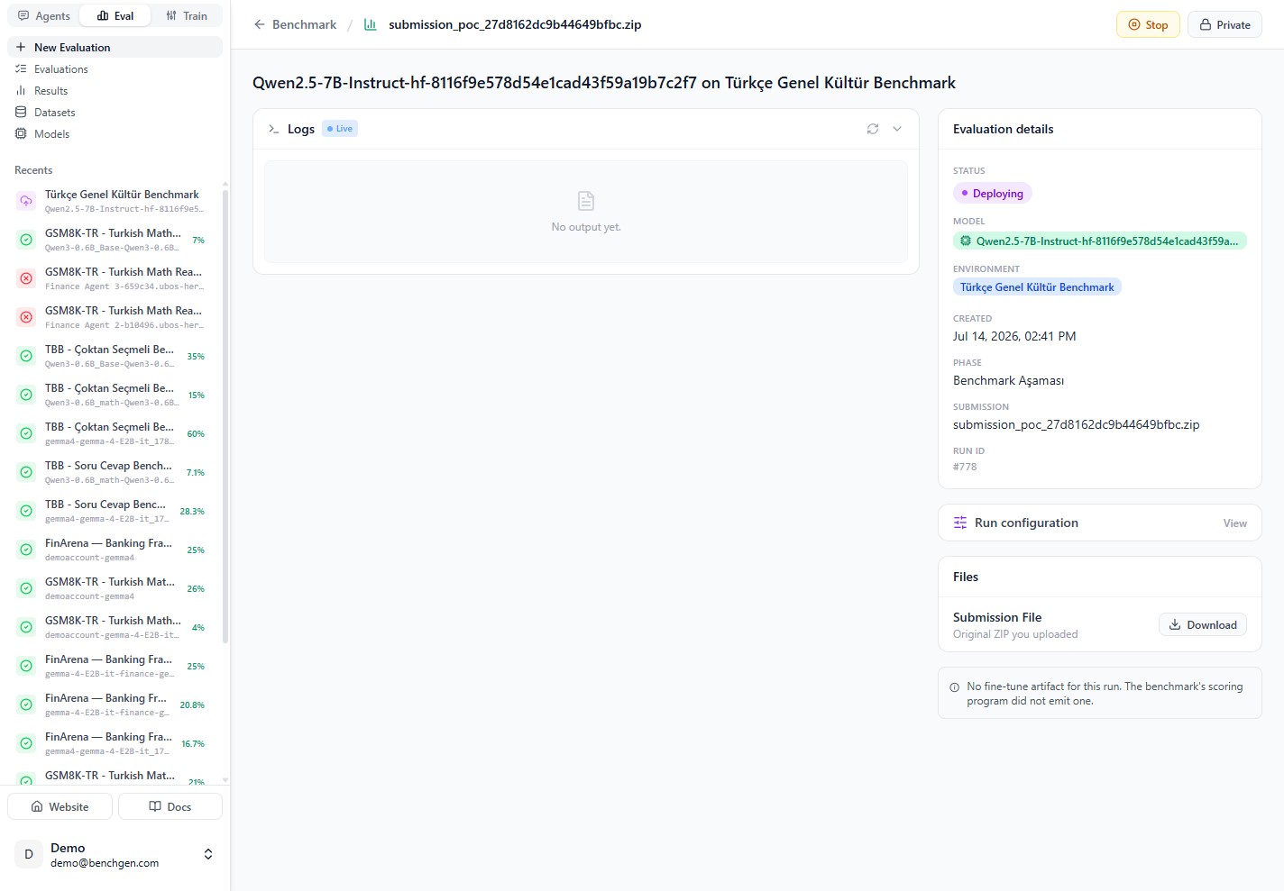Click the Logs terminal icon

coord(273,129)
